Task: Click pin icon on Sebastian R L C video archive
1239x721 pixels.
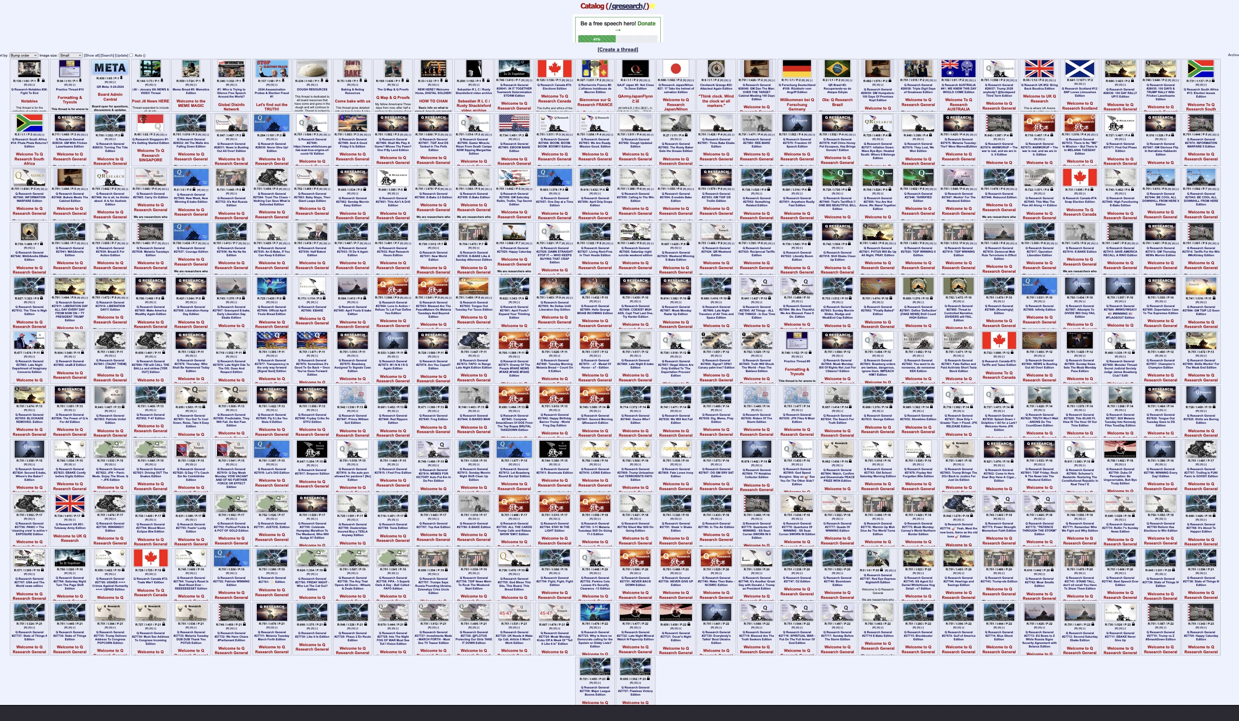Action: point(483,81)
